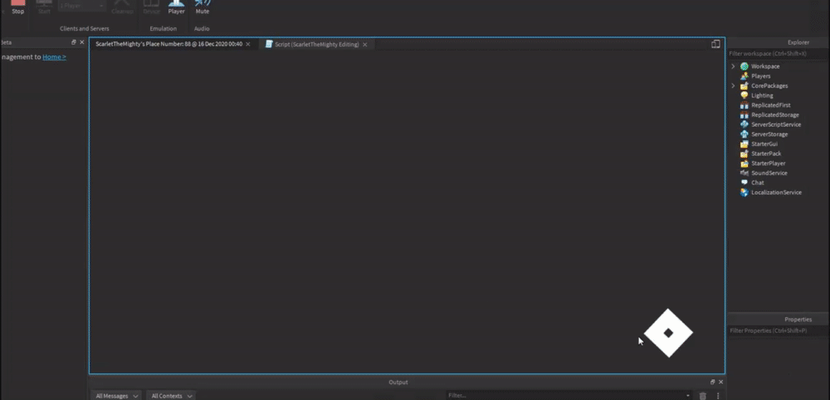
Task: Close the Script (ScarletTheMighty Editing) tab
Action: click(x=364, y=45)
